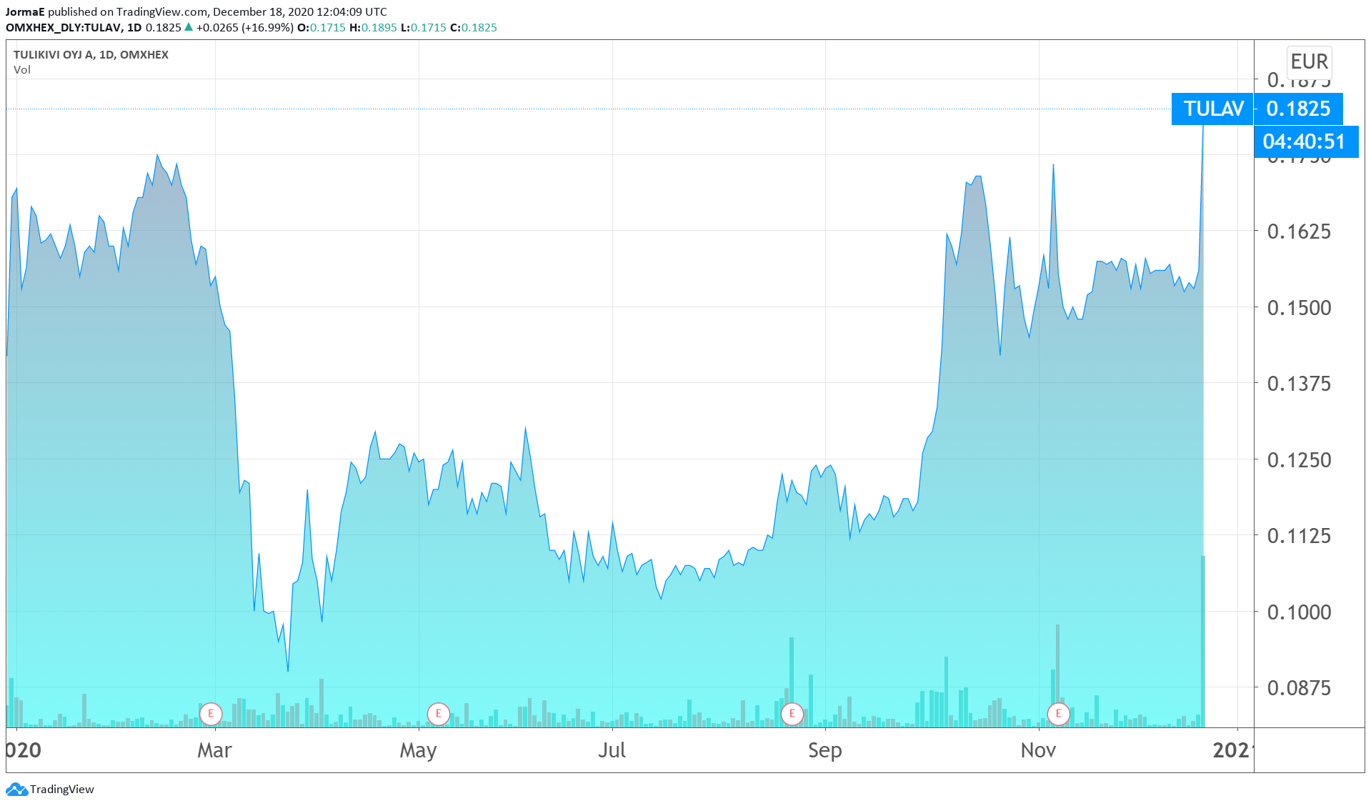Click the earnings 'E' marker after May
The height and width of the screenshot is (806, 1371).
(x=438, y=714)
